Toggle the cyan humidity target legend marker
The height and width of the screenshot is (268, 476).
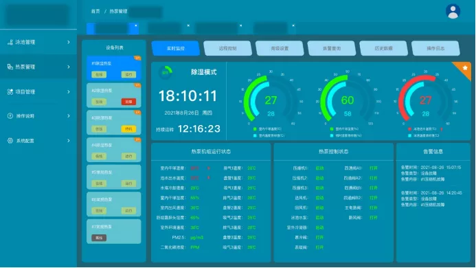(332, 135)
